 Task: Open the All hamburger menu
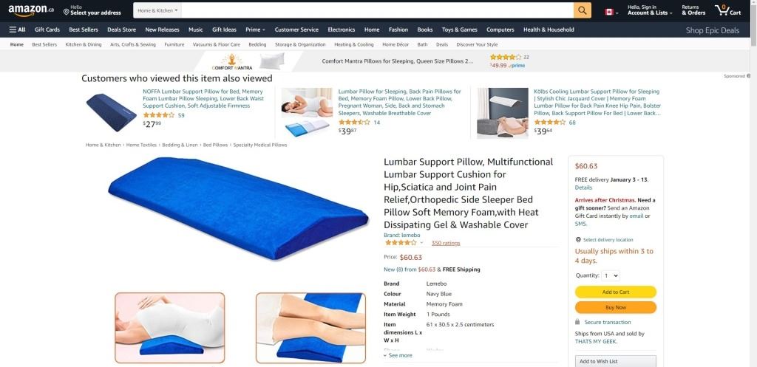click(18, 30)
